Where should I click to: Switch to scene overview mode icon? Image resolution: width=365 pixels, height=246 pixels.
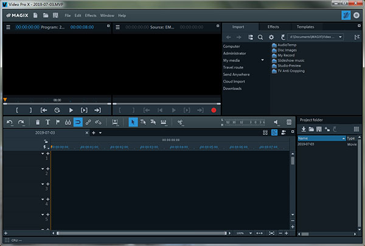click(x=265, y=133)
